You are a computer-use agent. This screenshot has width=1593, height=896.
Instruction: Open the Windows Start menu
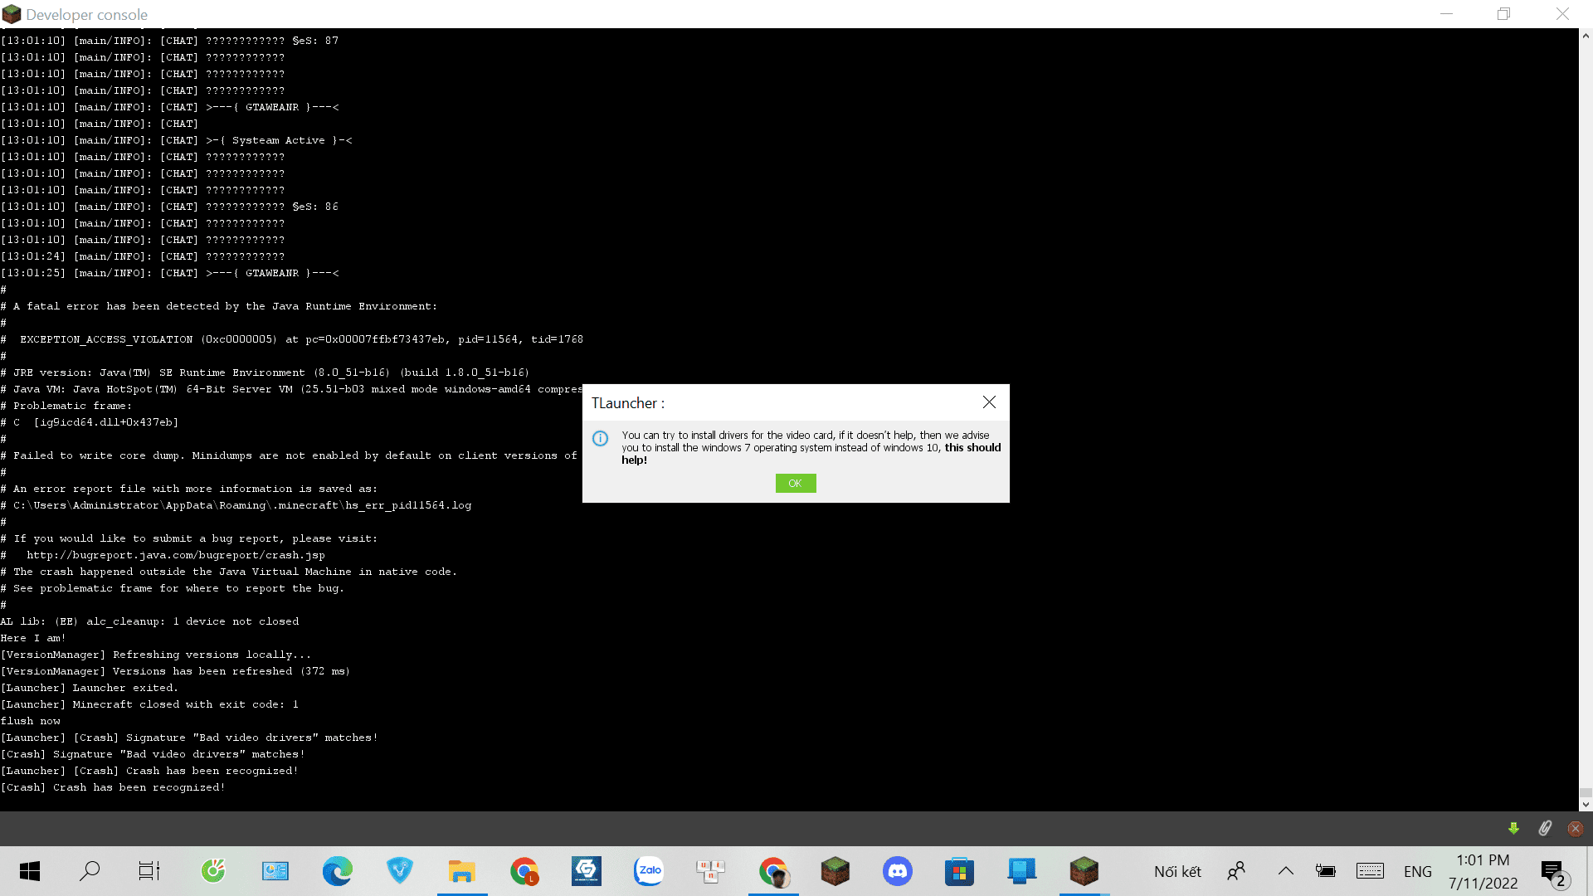(30, 871)
